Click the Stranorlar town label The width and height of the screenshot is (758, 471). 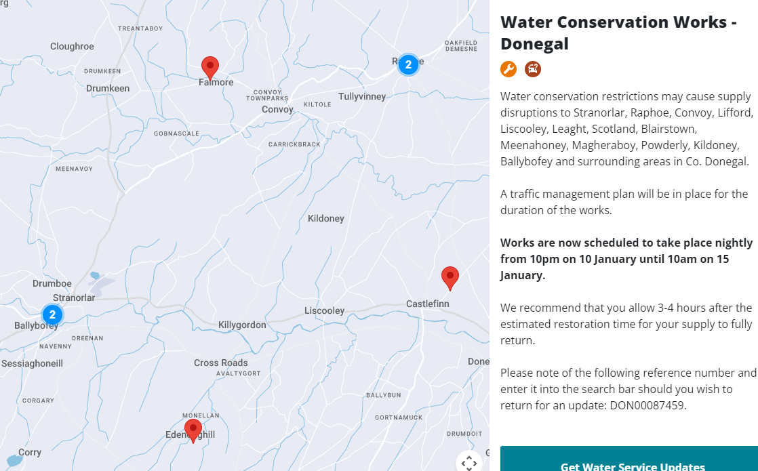tap(74, 298)
